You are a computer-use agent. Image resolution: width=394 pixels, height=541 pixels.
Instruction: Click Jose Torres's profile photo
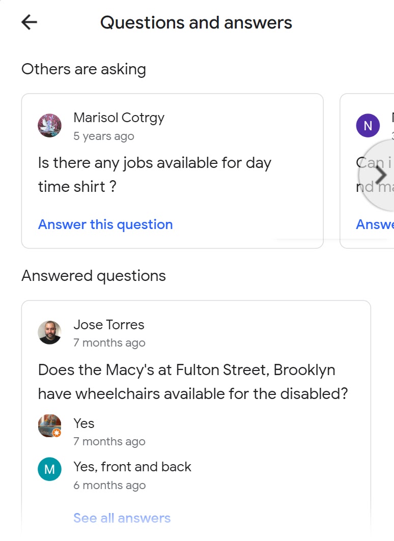click(x=50, y=332)
